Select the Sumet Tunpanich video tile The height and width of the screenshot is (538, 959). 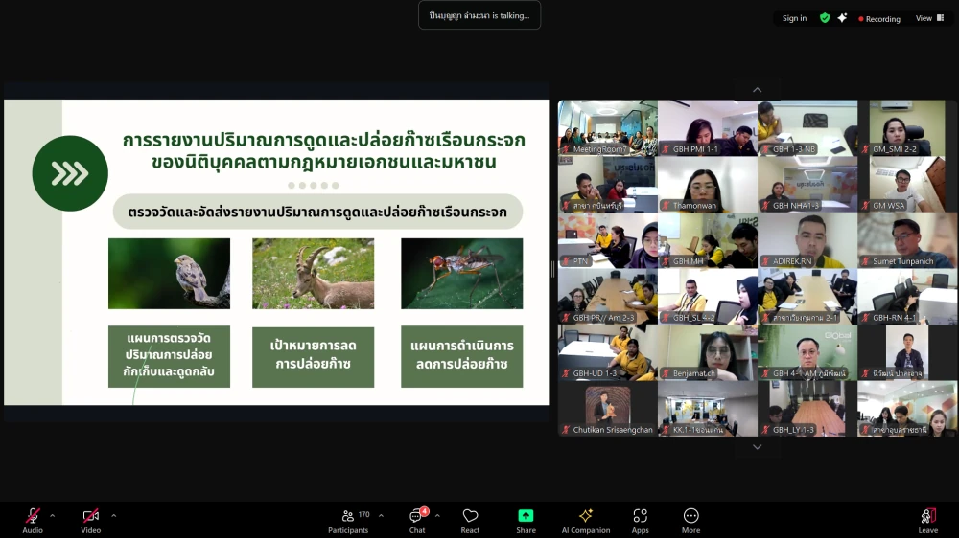click(x=907, y=240)
